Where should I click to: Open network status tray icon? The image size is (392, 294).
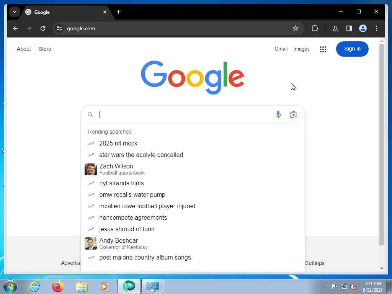[x=344, y=287]
